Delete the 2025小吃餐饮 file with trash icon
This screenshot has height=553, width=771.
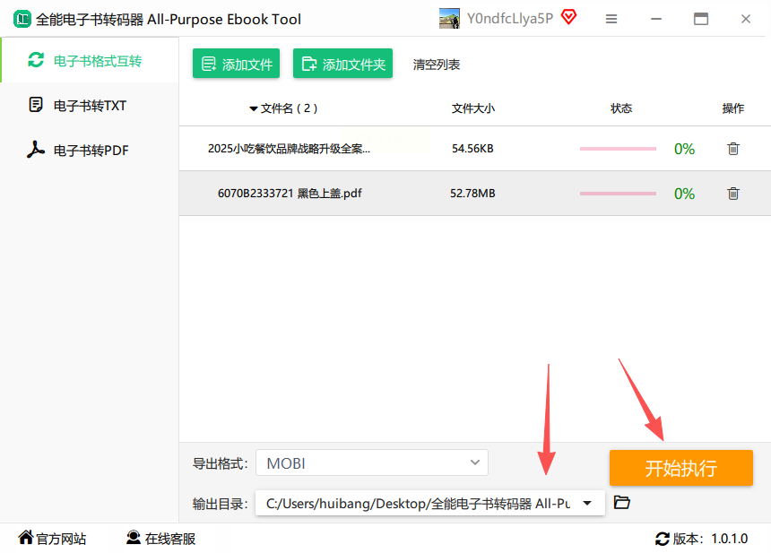(733, 149)
